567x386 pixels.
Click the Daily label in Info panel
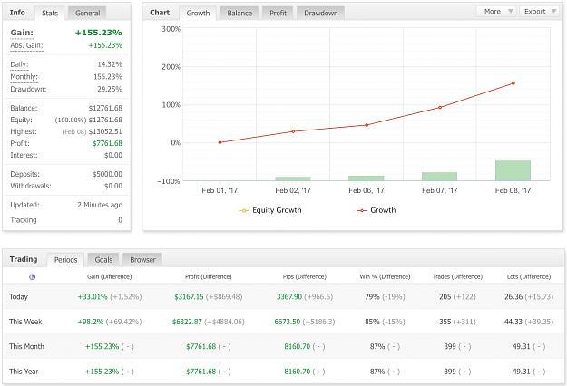pyautogui.click(x=19, y=64)
